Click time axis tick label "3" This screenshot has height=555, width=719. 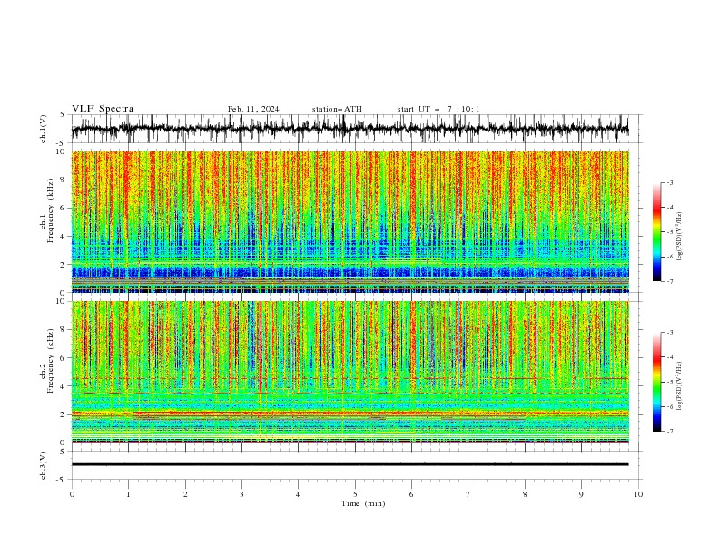(x=241, y=494)
